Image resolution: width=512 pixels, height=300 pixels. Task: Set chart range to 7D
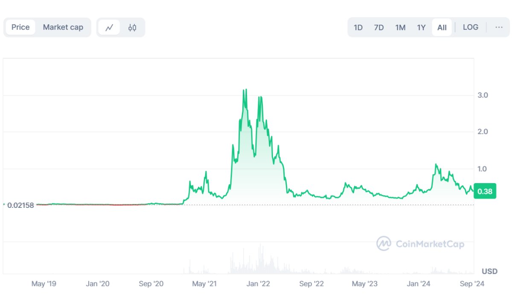pos(379,27)
